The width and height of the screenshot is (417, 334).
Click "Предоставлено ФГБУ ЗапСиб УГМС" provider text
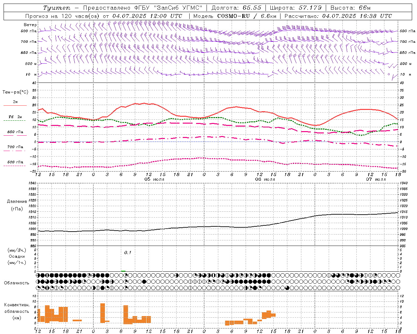[x=143, y=8]
